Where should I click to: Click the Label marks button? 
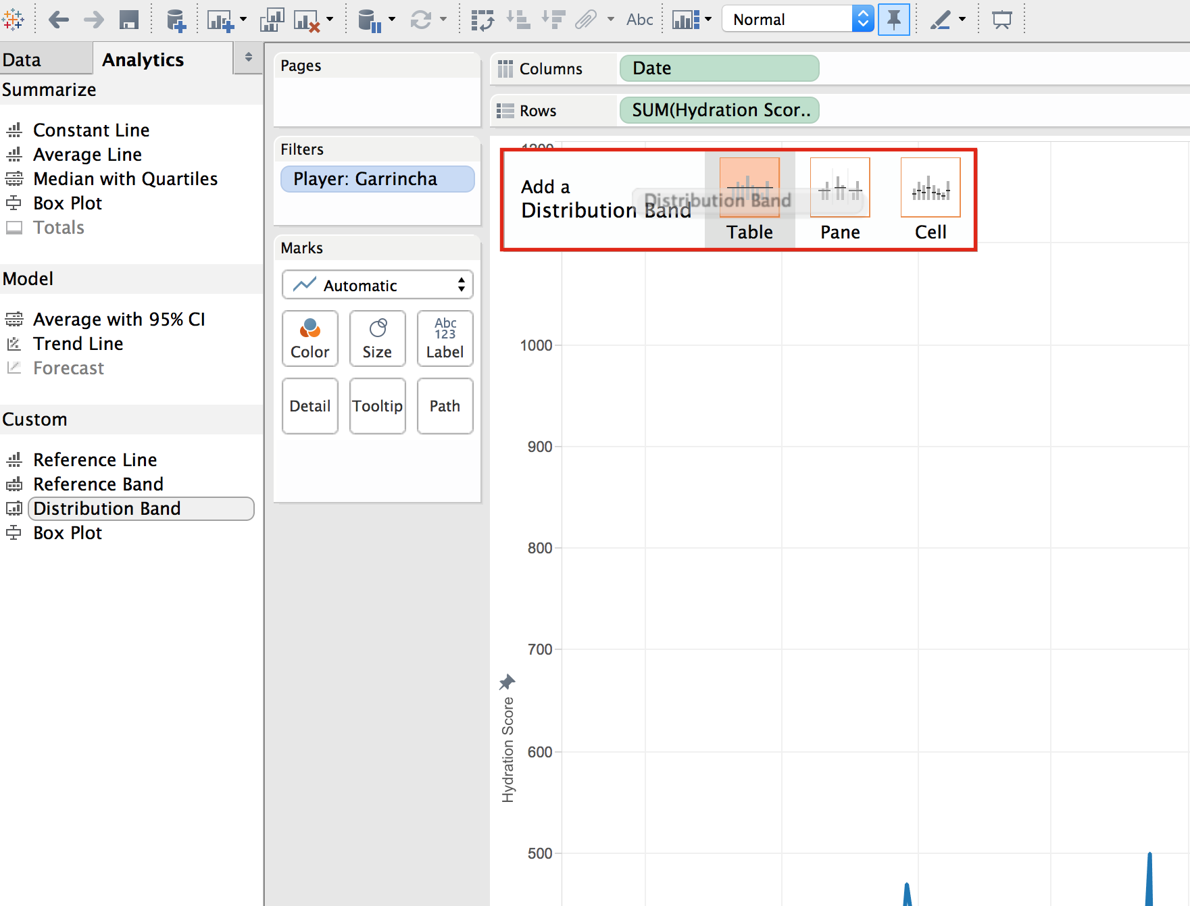click(445, 338)
